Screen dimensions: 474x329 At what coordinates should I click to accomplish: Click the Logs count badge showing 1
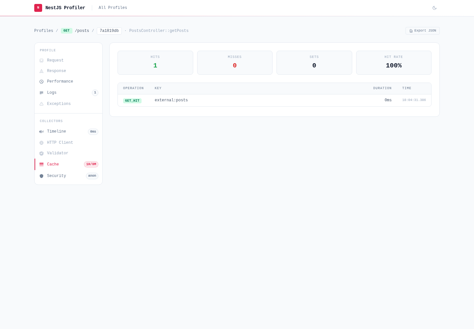[x=95, y=93]
